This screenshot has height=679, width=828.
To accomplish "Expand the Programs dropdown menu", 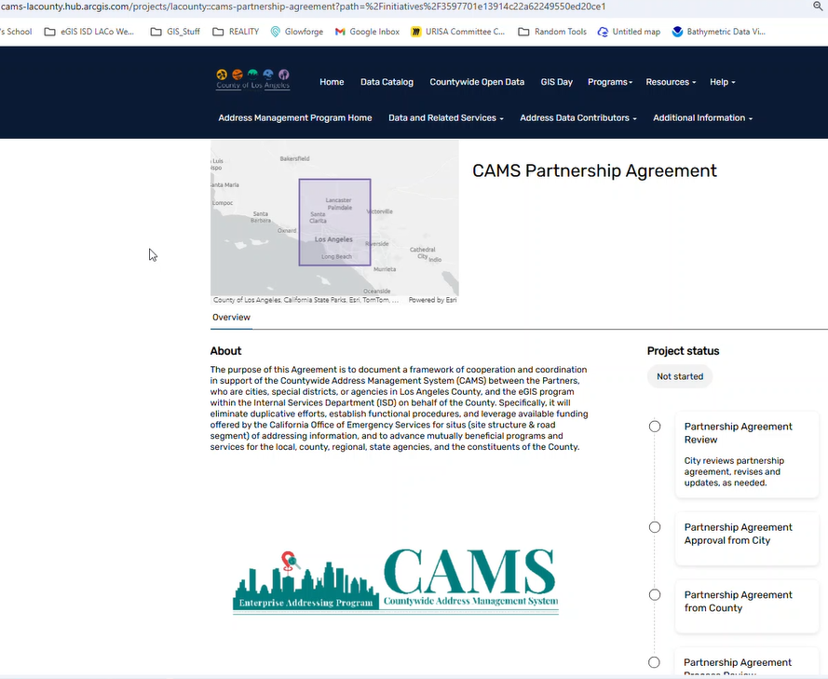I will [x=609, y=82].
